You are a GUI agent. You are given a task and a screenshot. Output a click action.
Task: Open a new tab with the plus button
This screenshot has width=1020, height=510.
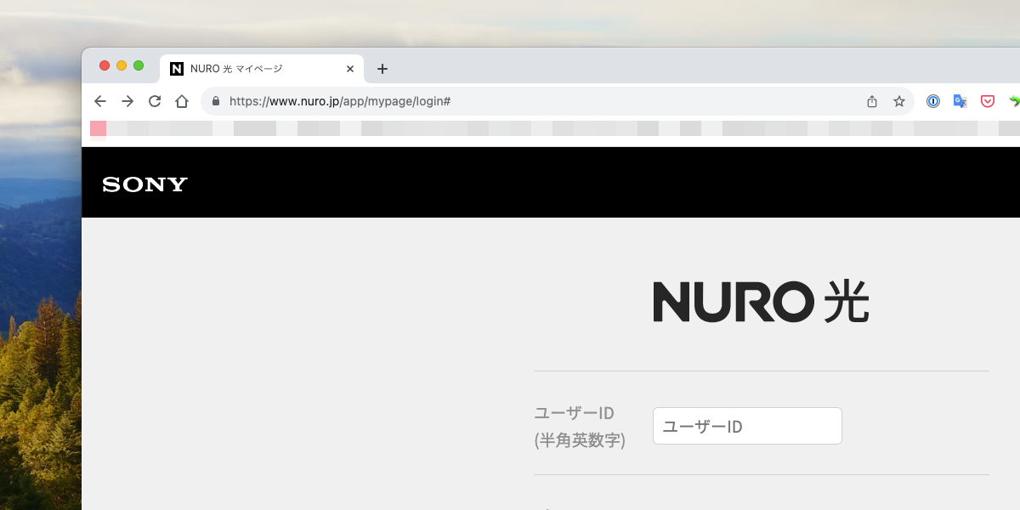click(x=382, y=69)
